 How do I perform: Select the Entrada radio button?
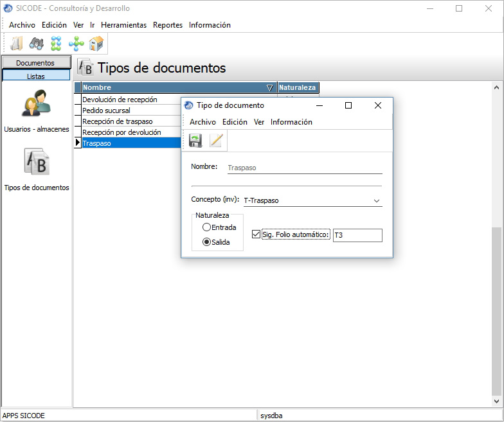click(206, 227)
